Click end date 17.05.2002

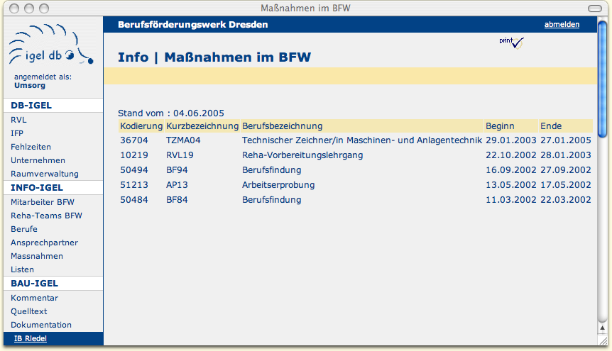(566, 185)
